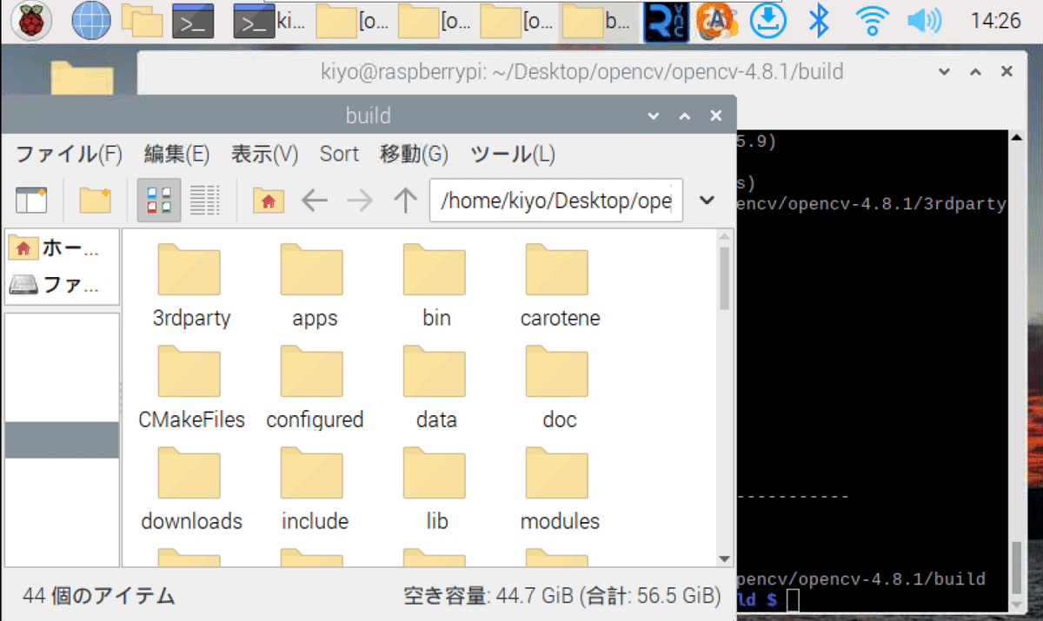Click the path field /home/kiyo/Desktop/ope
1043x621 pixels.
pyautogui.click(x=556, y=201)
